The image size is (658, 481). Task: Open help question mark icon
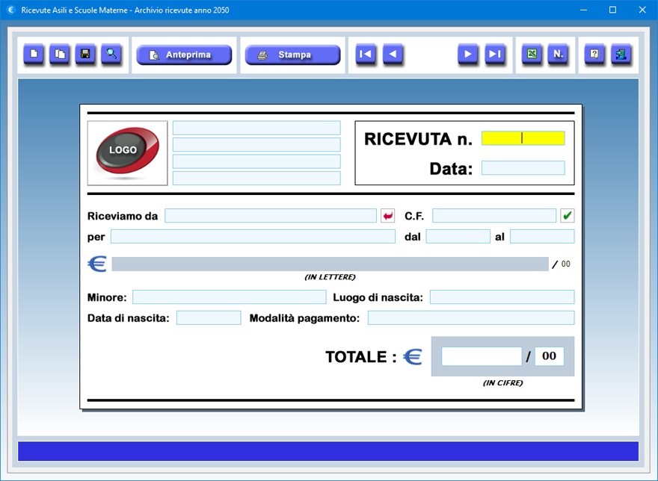(594, 55)
